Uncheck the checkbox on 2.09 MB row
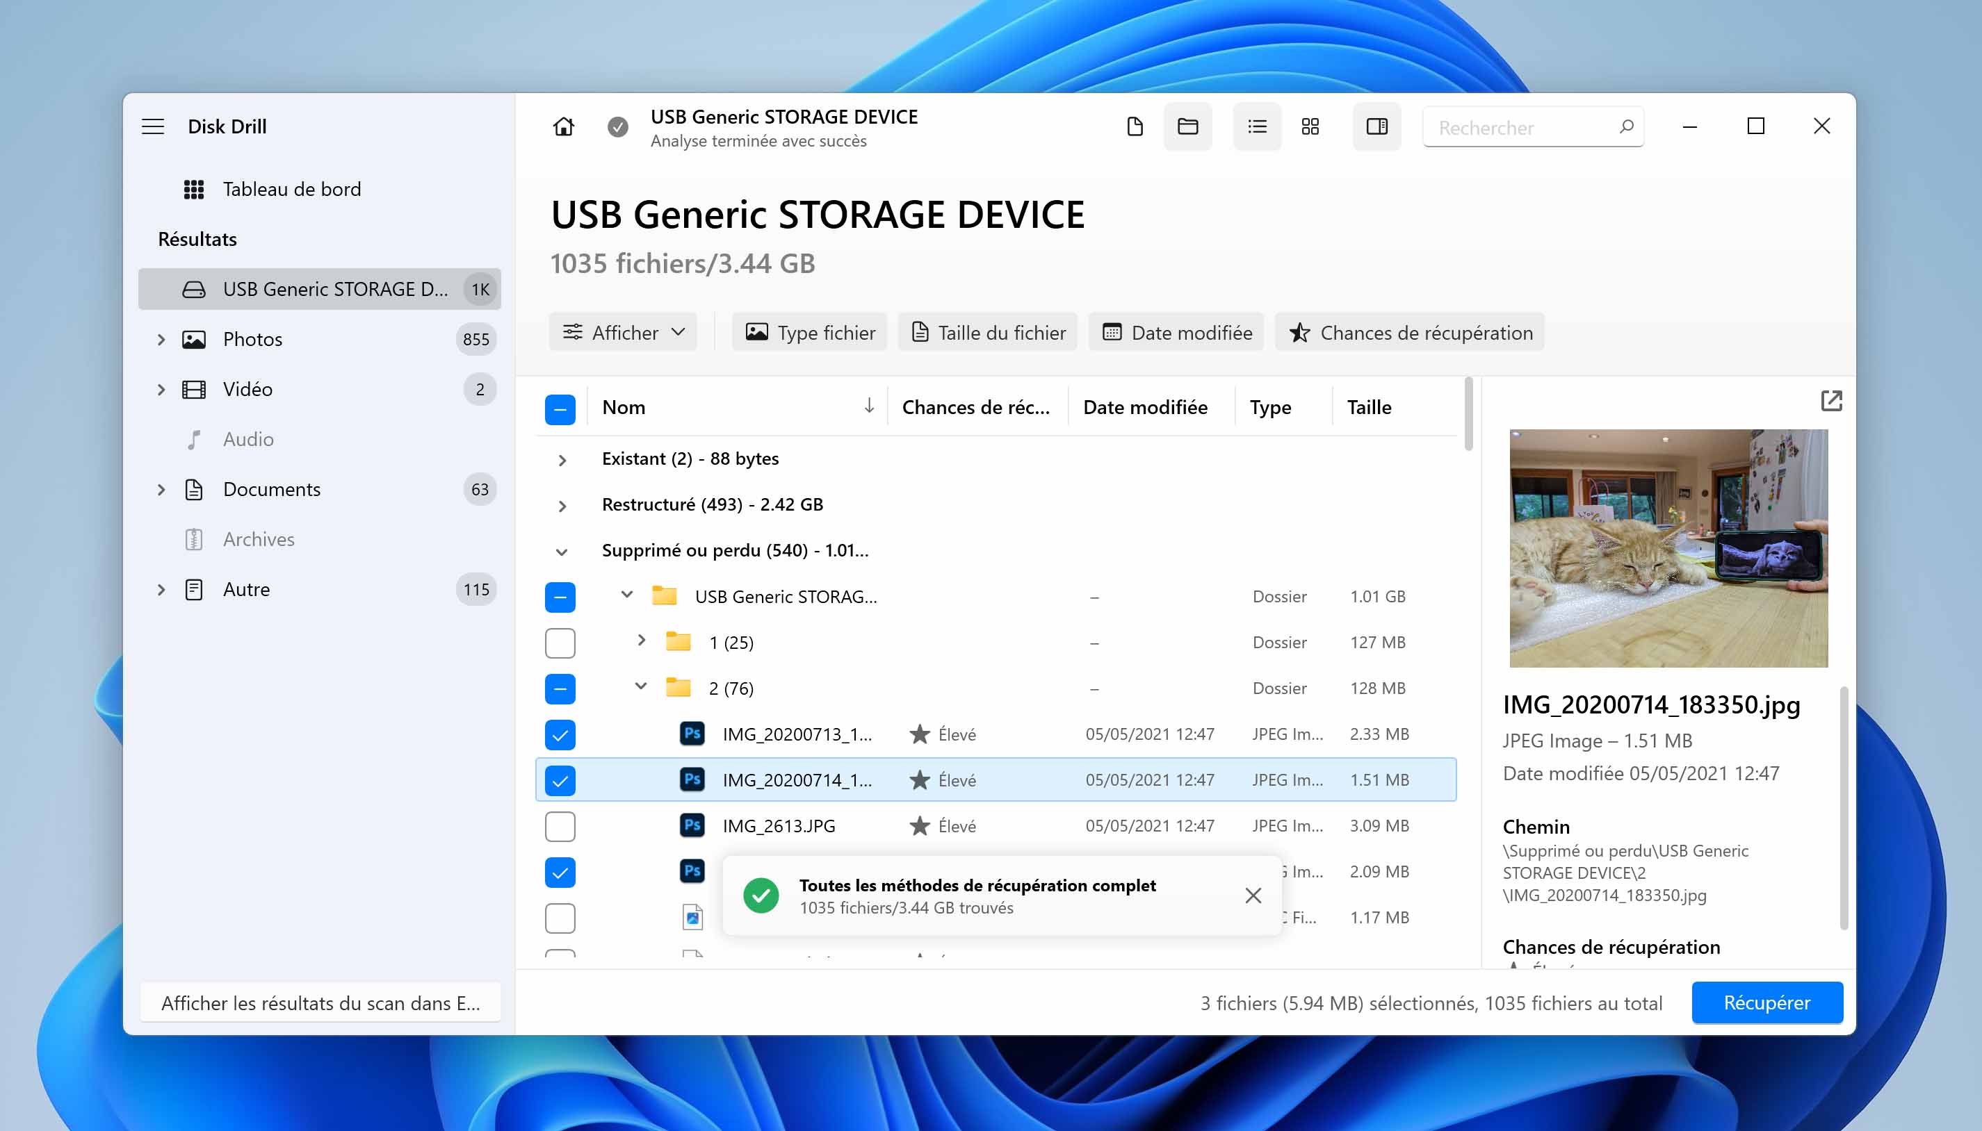Viewport: 1982px width, 1131px height. click(x=560, y=873)
